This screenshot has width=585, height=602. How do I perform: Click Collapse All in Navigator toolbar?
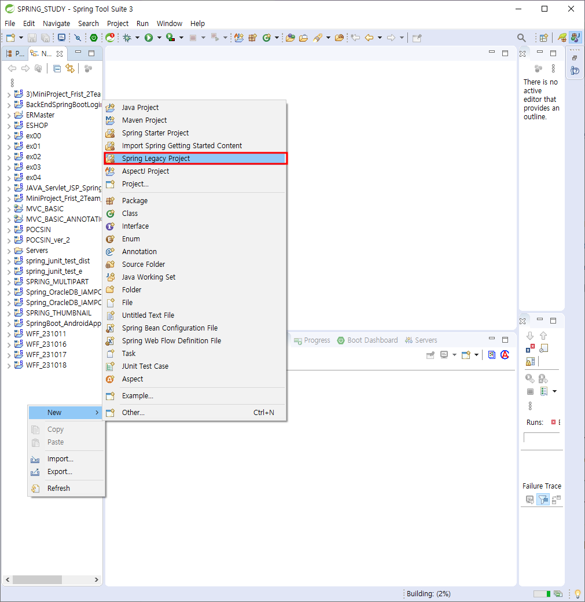tap(57, 69)
